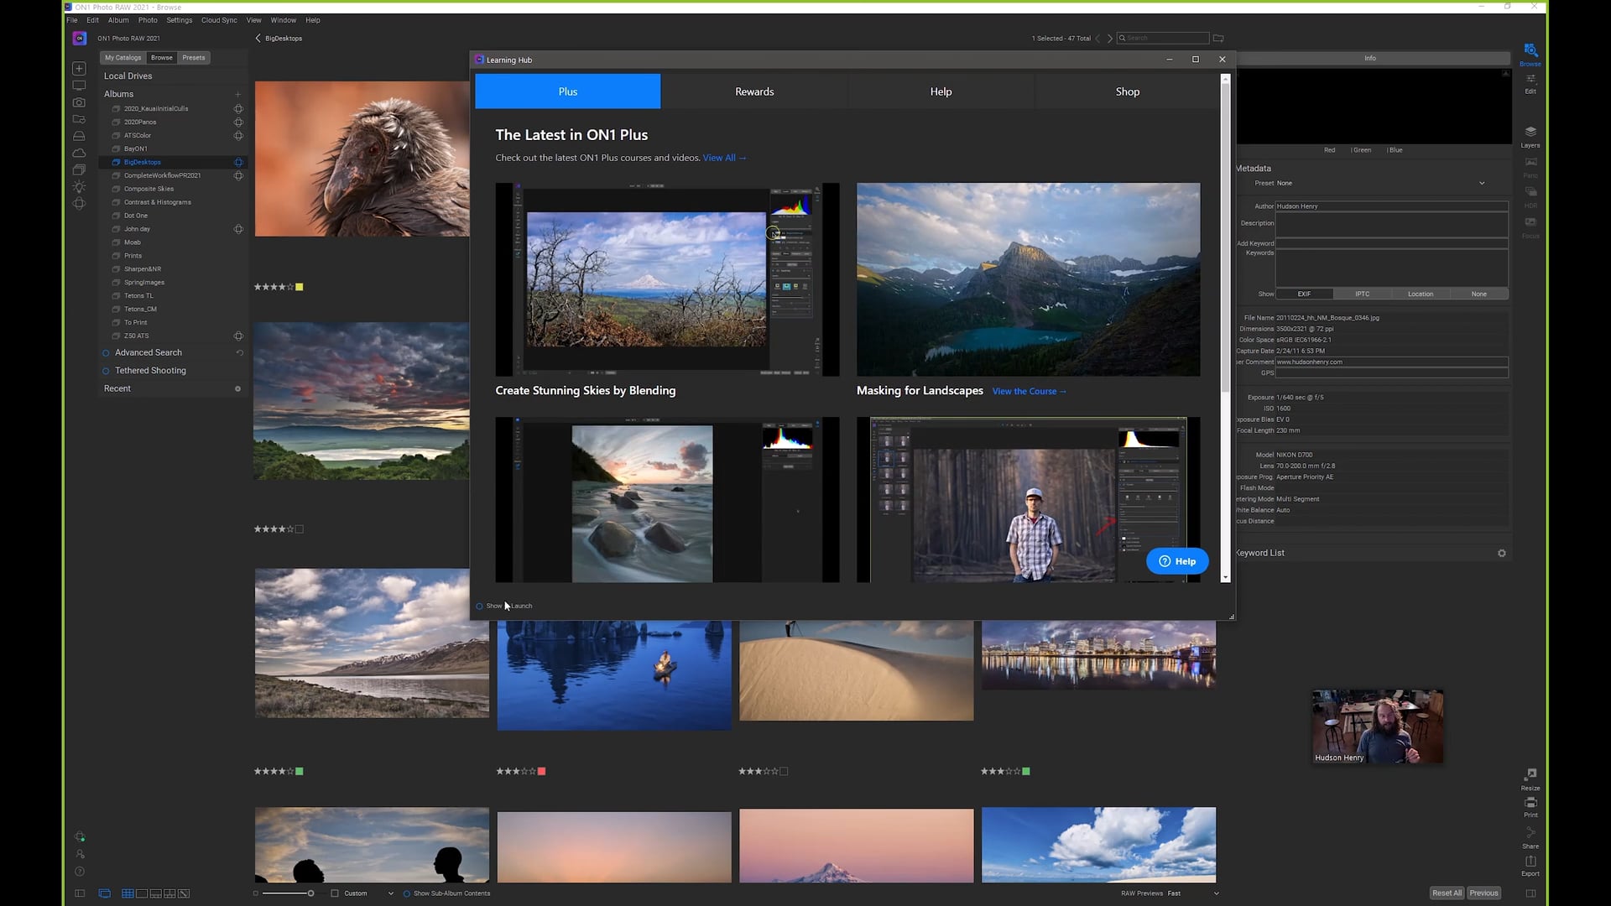Screen dimensions: 1611x906
Task: Click the blue Help chat button
Action: (x=1177, y=561)
